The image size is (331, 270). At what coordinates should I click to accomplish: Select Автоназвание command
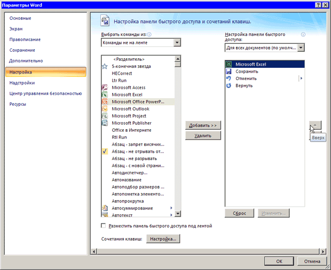pyautogui.click(x=138, y=180)
